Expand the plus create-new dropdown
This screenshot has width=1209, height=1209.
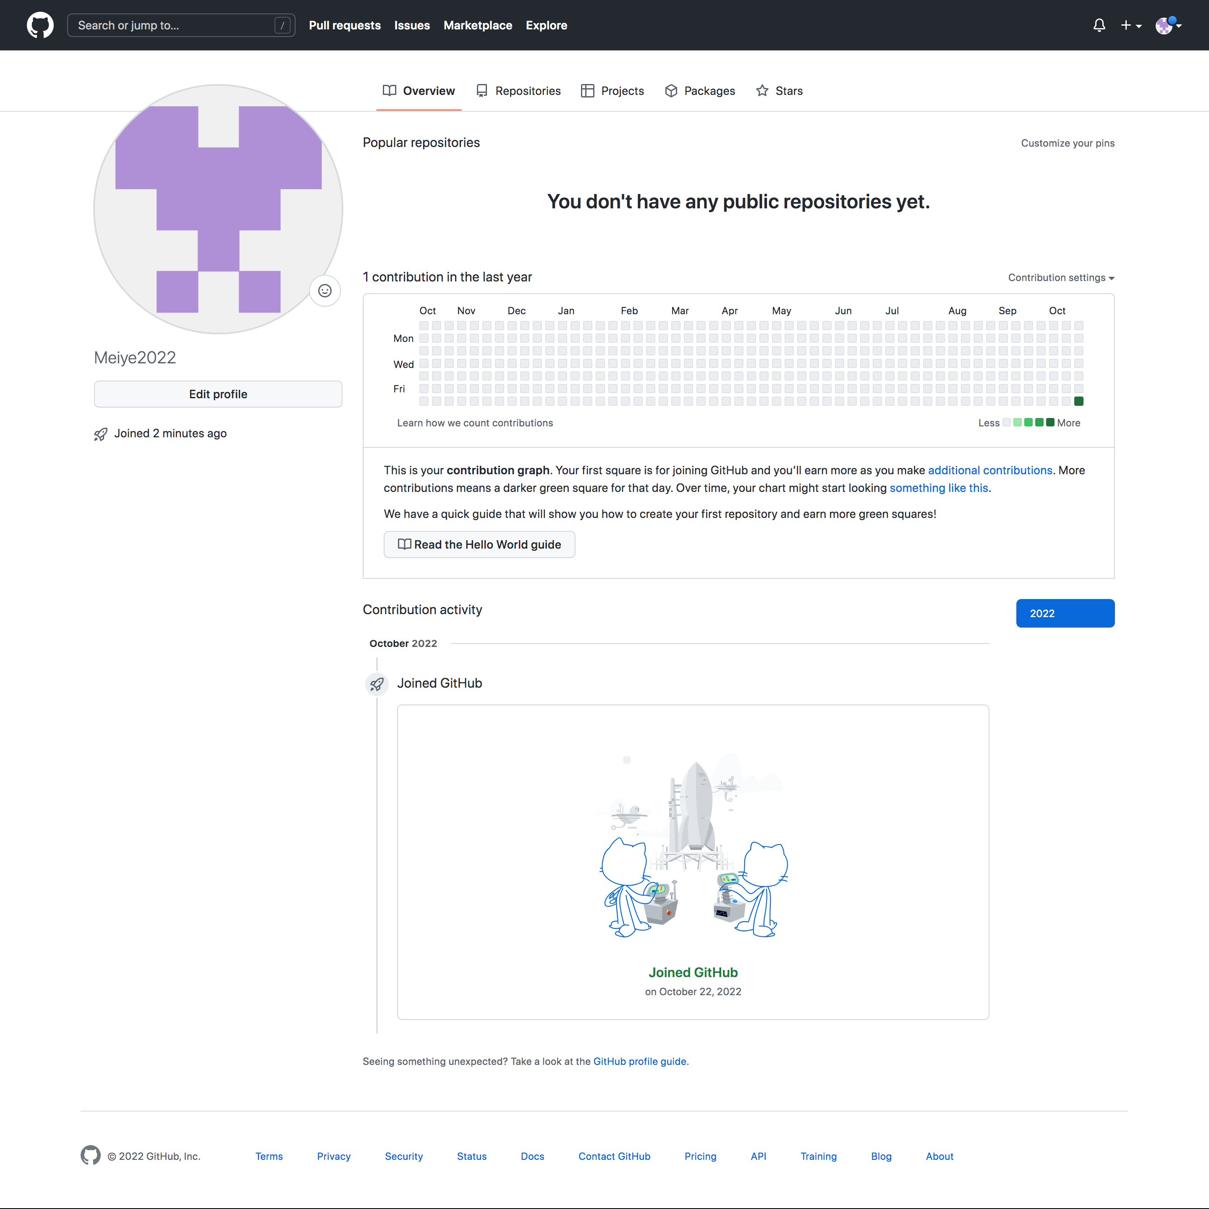[1131, 25]
